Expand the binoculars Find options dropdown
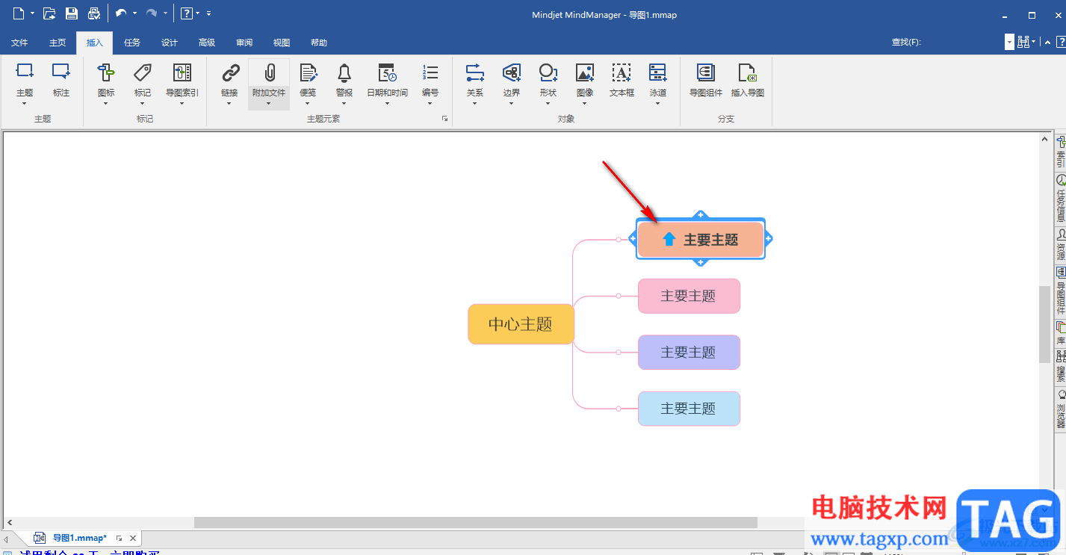Screen dimensions: 1066x555 [1035, 43]
